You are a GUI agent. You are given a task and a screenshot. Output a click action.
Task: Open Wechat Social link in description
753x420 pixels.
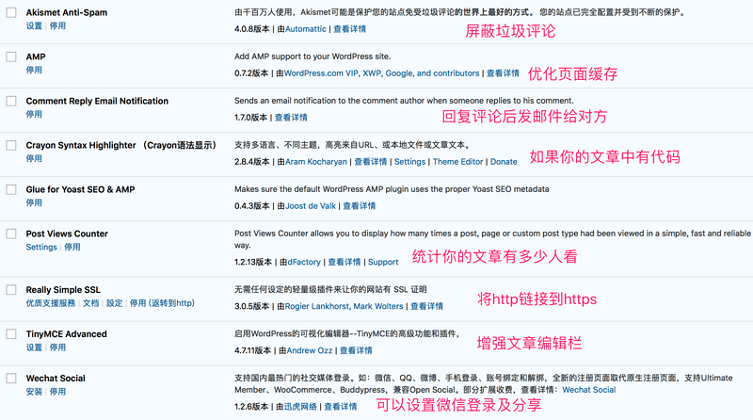point(589,390)
